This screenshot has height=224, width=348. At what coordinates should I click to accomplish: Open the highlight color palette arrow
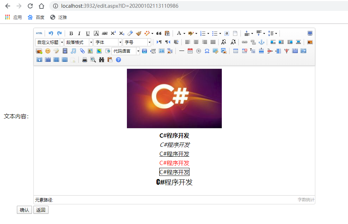(x=196, y=33)
